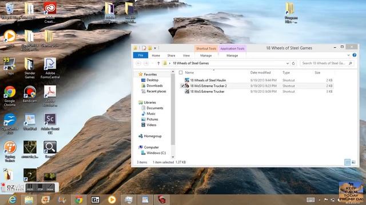Screen dimensions: 366x205
Task: Go up one folder level
Action: click(x=158, y=63)
